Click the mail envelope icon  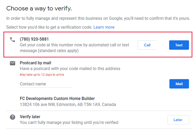pos(13,63)
